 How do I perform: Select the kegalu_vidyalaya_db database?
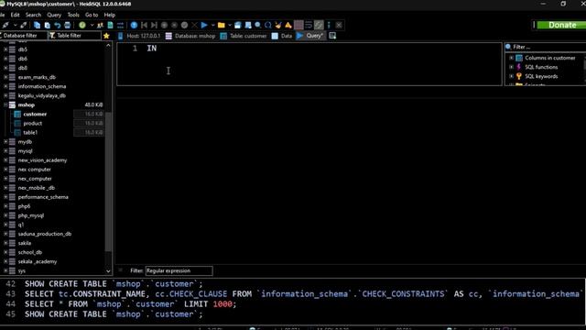tap(42, 95)
